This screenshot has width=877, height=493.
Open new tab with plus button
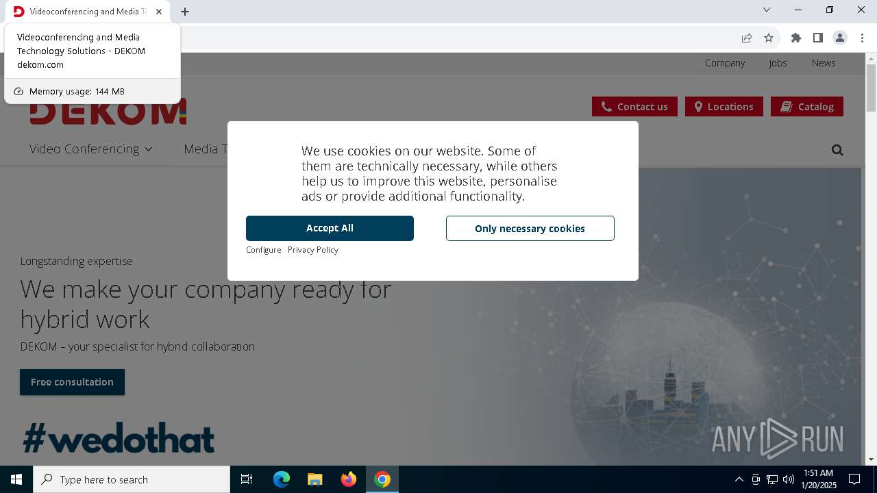point(185,12)
